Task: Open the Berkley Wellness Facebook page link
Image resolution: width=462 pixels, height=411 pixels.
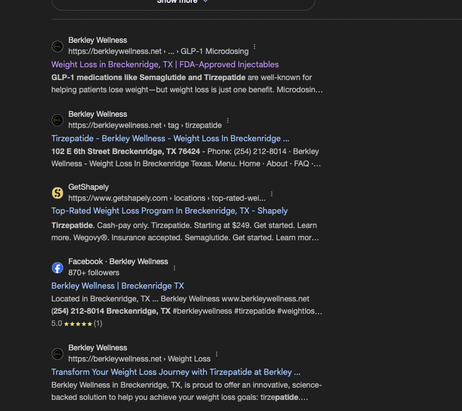Action: (117, 286)
